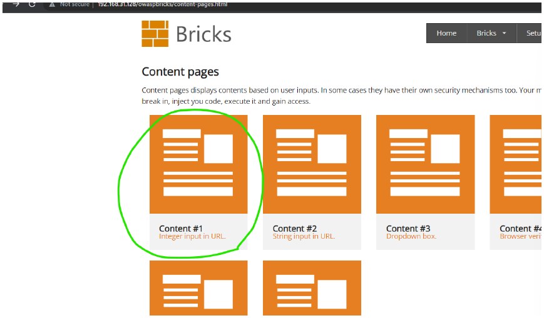
Task: Click the Bricks logo icon
Action: 155,34
